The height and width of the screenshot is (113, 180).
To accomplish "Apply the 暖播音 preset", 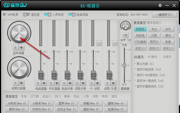I will [x=140, y=29].
